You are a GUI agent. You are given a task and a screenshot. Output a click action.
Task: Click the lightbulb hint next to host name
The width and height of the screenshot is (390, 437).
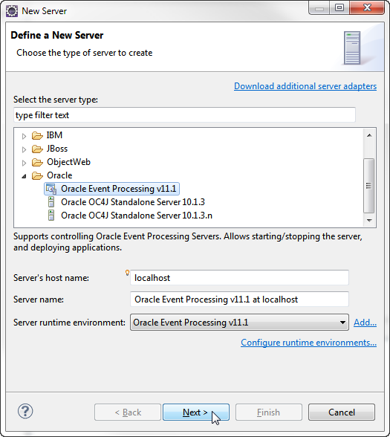[x=127, y=273]
